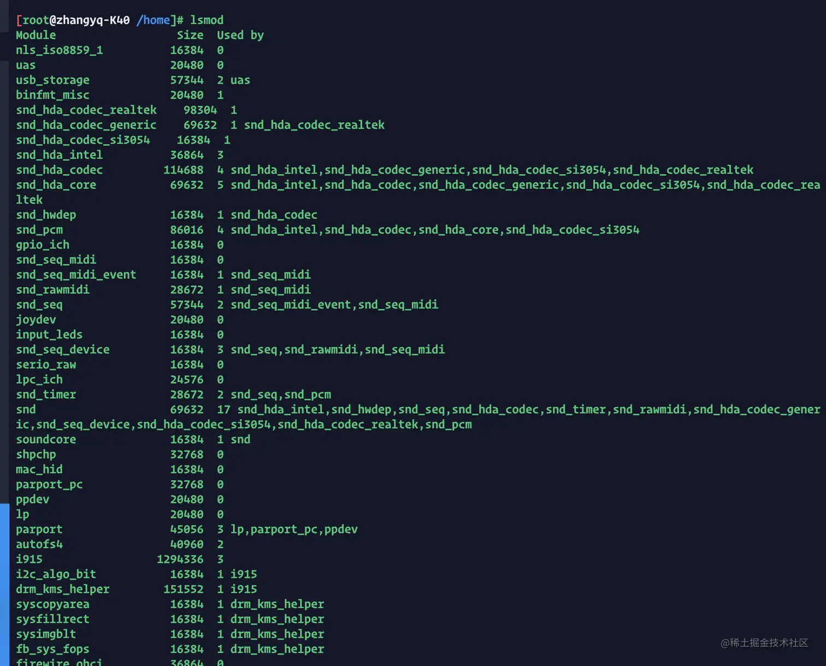Screen dimensions: 826x666
Task: Select the module name "usb_storage"
Action: pos(52,80)
